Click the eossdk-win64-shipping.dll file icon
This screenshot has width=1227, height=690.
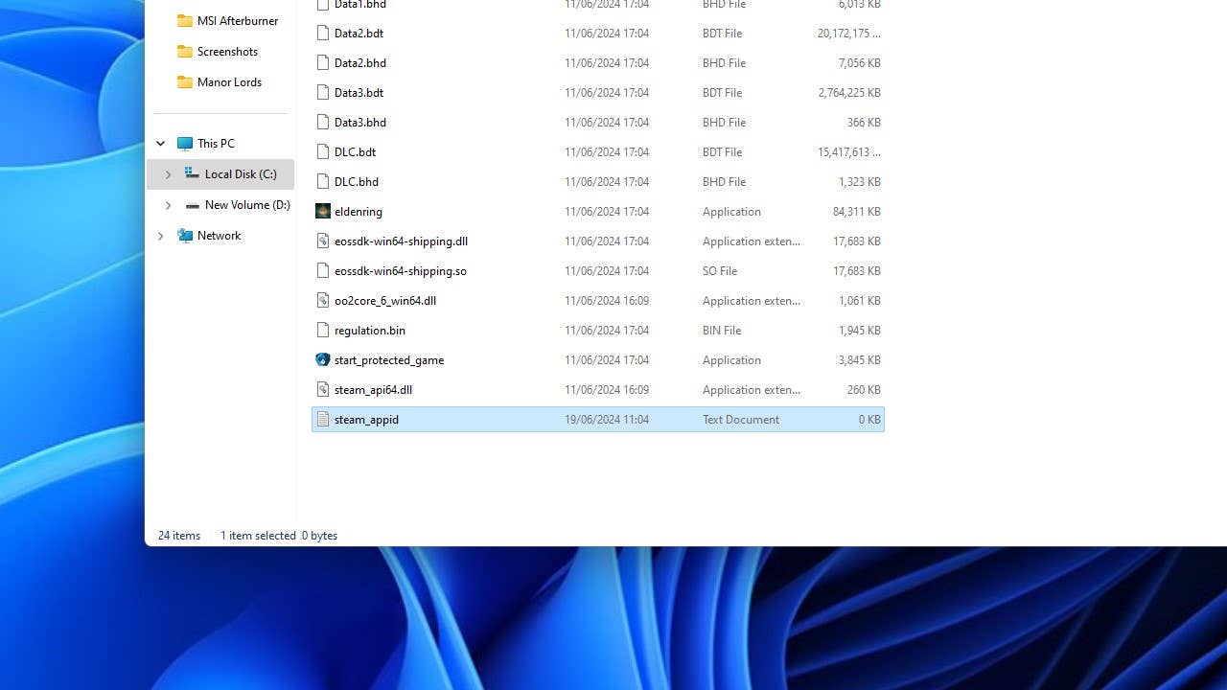click(323, 241)
